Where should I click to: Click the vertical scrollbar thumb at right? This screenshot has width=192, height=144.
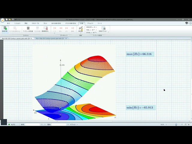(x=191, y=94)
